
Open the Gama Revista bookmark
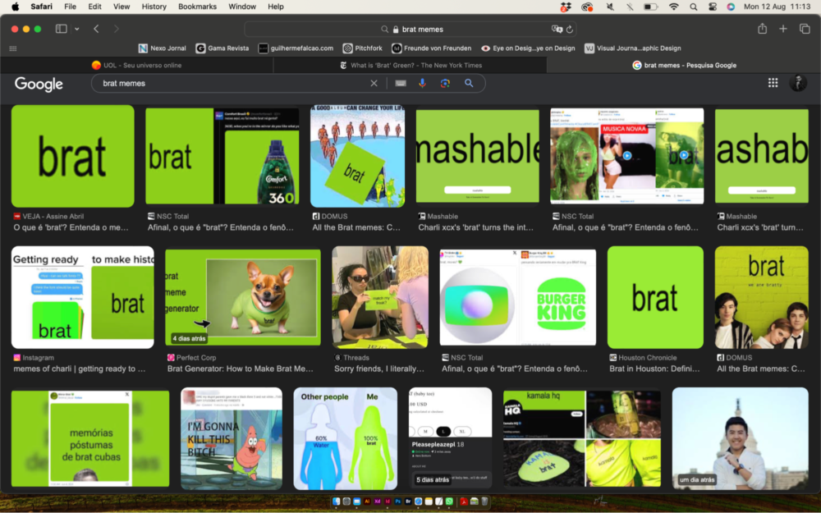222,48
